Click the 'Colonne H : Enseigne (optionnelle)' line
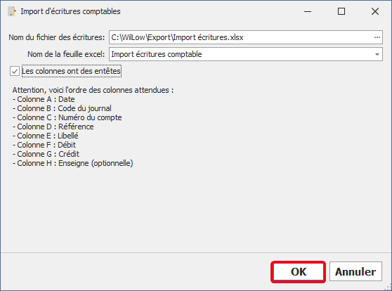This screenshot has width=392, height=291. 73,163
